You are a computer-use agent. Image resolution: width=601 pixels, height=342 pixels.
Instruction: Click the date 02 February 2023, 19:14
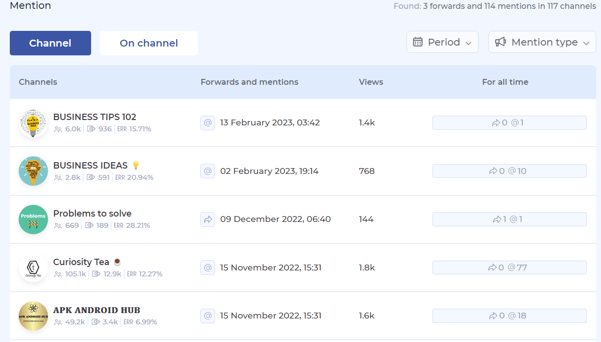tap(269, 171)
